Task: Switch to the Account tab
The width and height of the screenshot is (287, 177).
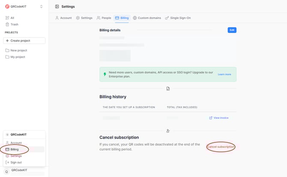Action: [x=63, y=18]
